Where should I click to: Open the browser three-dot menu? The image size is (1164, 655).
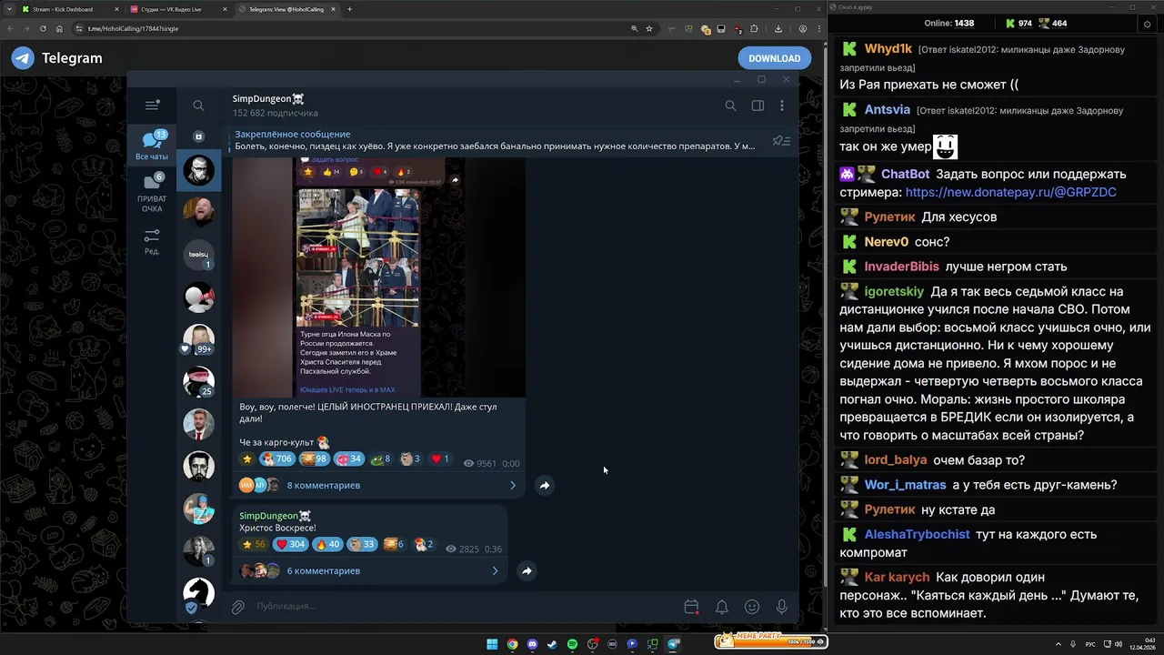[x=818, y=28]
